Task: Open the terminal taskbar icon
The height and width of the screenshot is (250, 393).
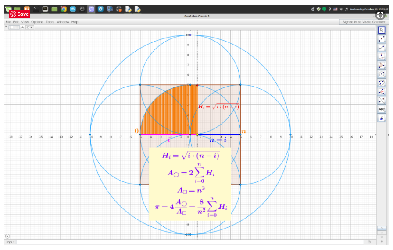Action: click(45, 9)
